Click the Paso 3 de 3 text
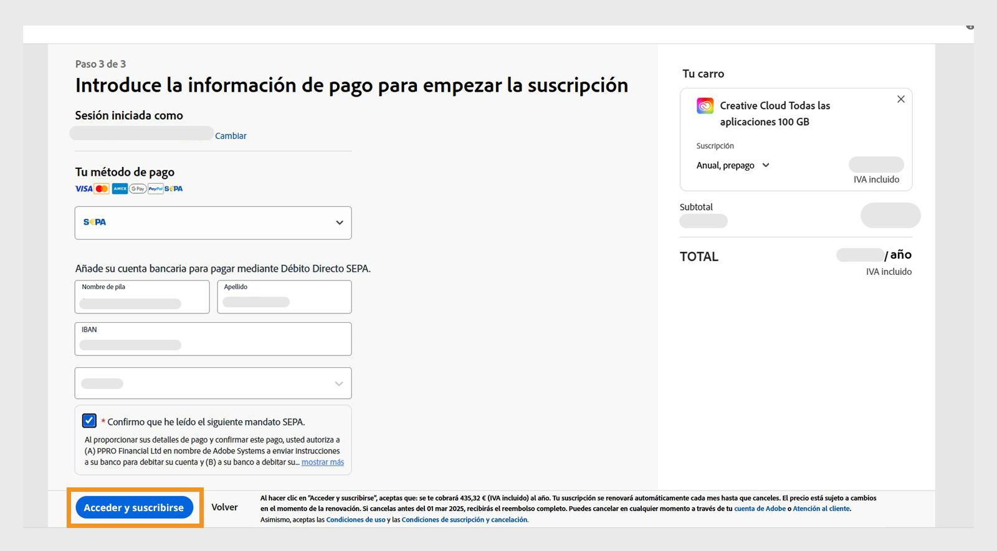The height and width of the screenshot is (551, 997). click(100, 64)
